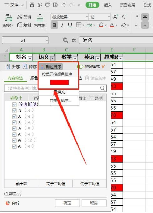Open the 插入 ribbon tab
Viewport: 153px width, 213px height.
tap(108, 5)
